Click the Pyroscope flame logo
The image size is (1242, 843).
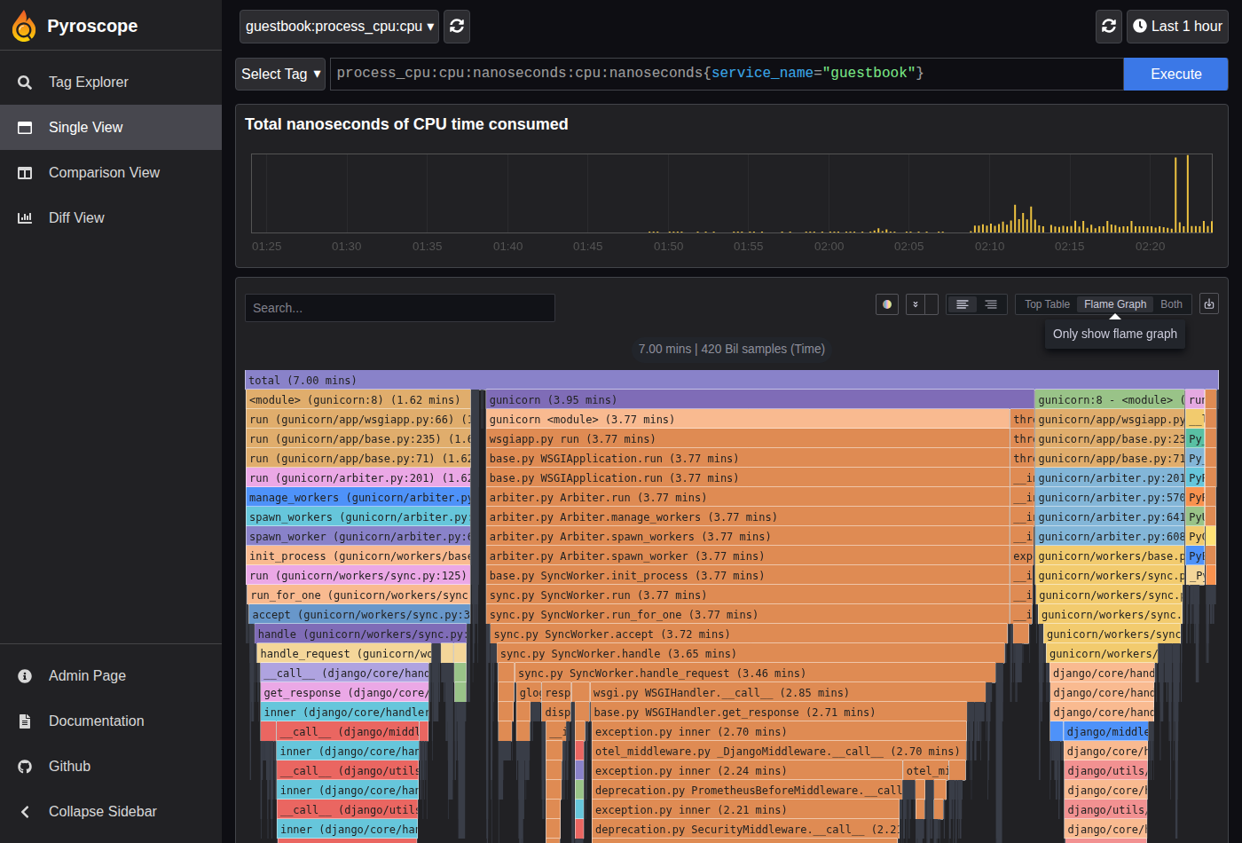click(24, 26)
